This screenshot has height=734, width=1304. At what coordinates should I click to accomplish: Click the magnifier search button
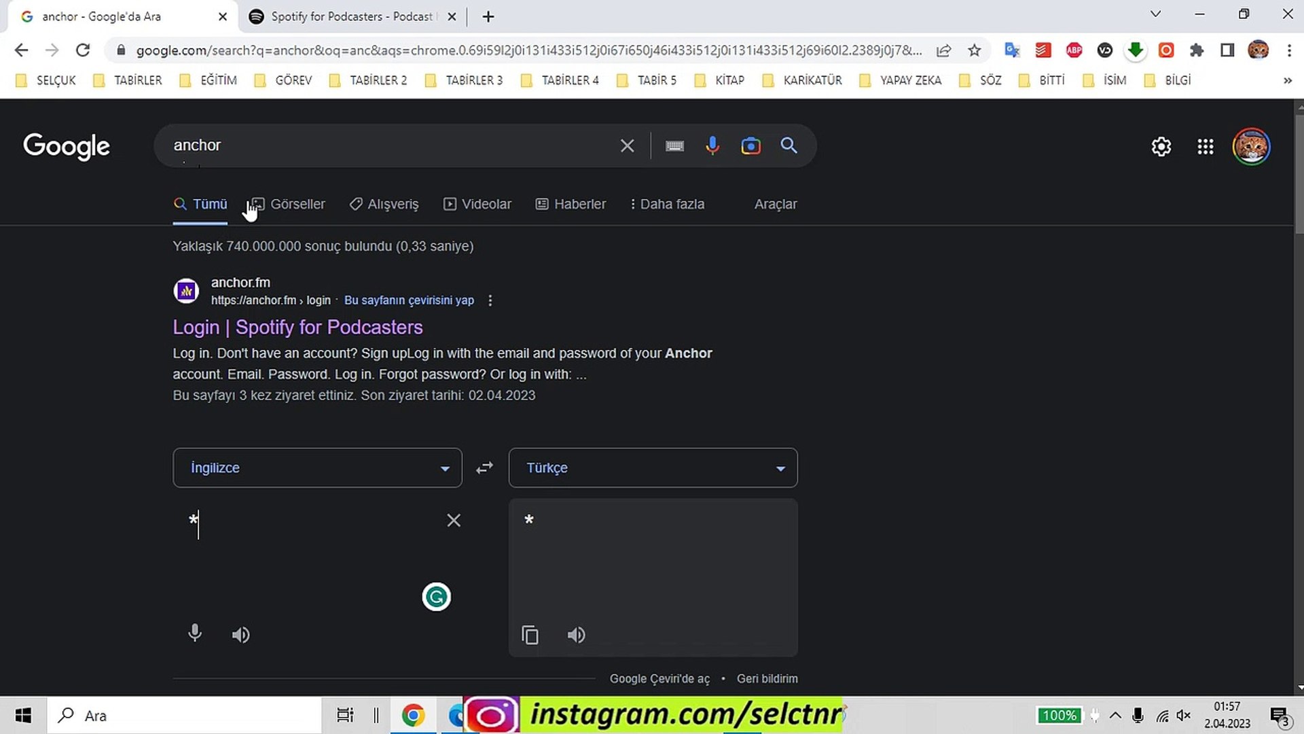tap(789, 145)
